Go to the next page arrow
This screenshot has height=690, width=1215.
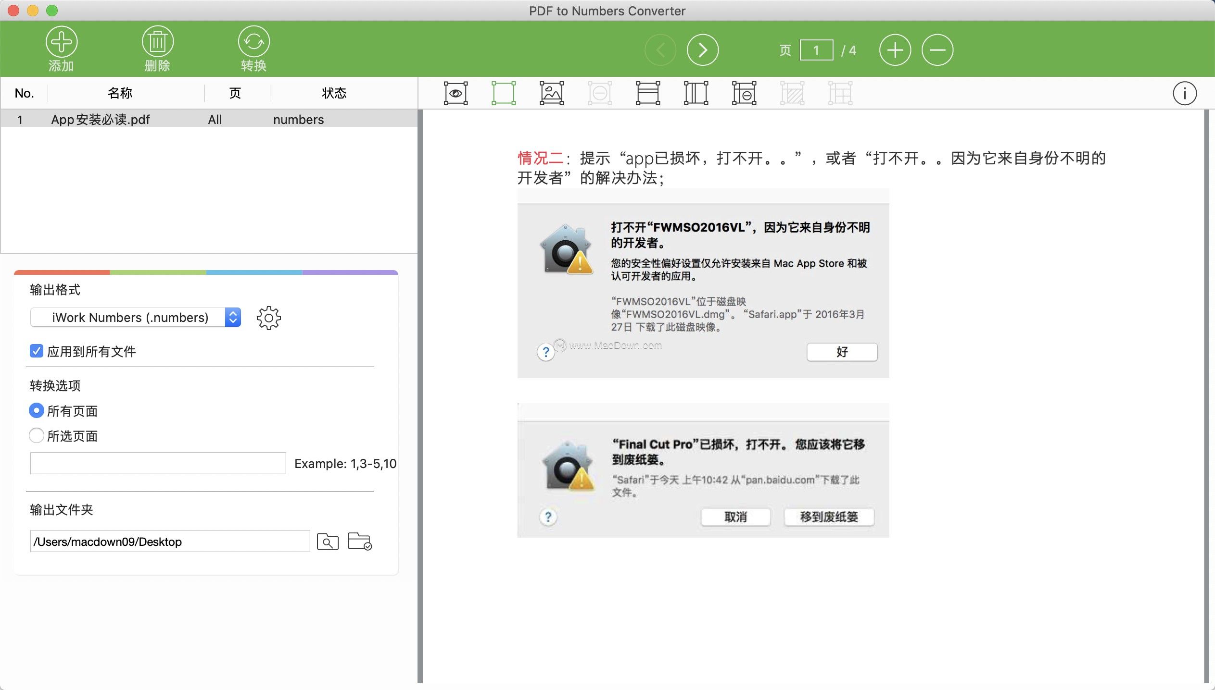coord(703,50)
